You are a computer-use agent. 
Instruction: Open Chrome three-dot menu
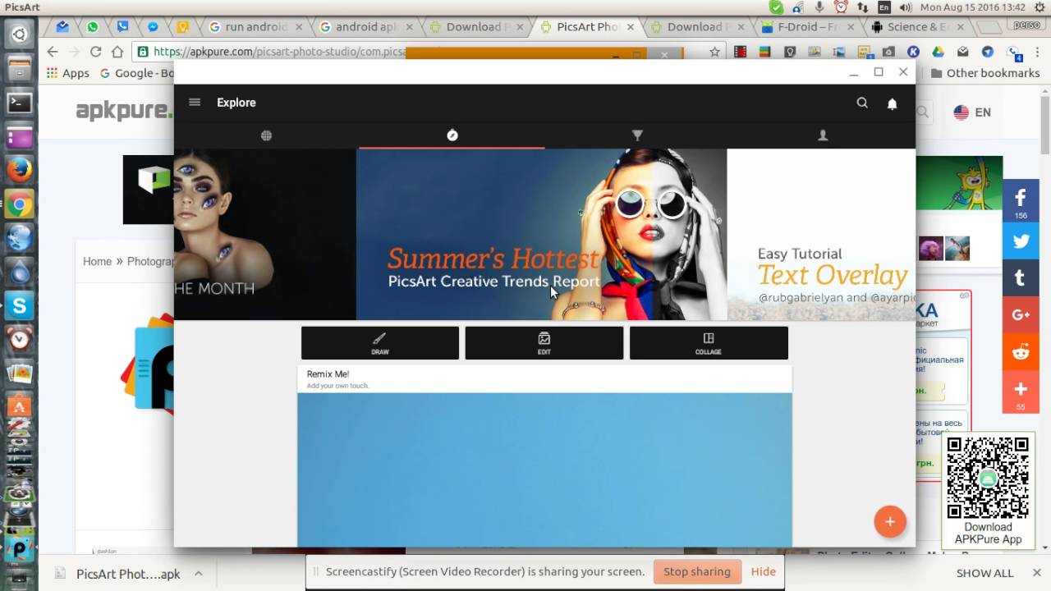[1038, 52]
